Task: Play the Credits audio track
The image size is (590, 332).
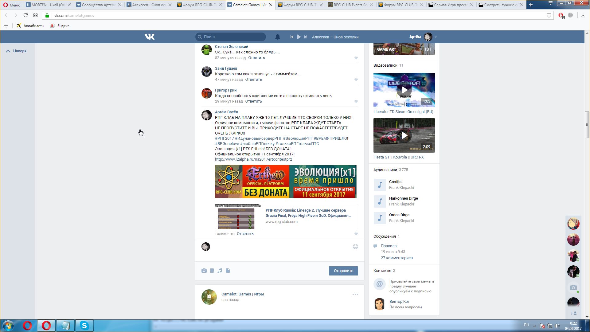Action: click(x=380, y=185)
